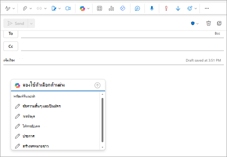Viewport: 227px width, 157px height.
Task: Click the suggestions scrollbar down arrow
Action: (103, 147)
